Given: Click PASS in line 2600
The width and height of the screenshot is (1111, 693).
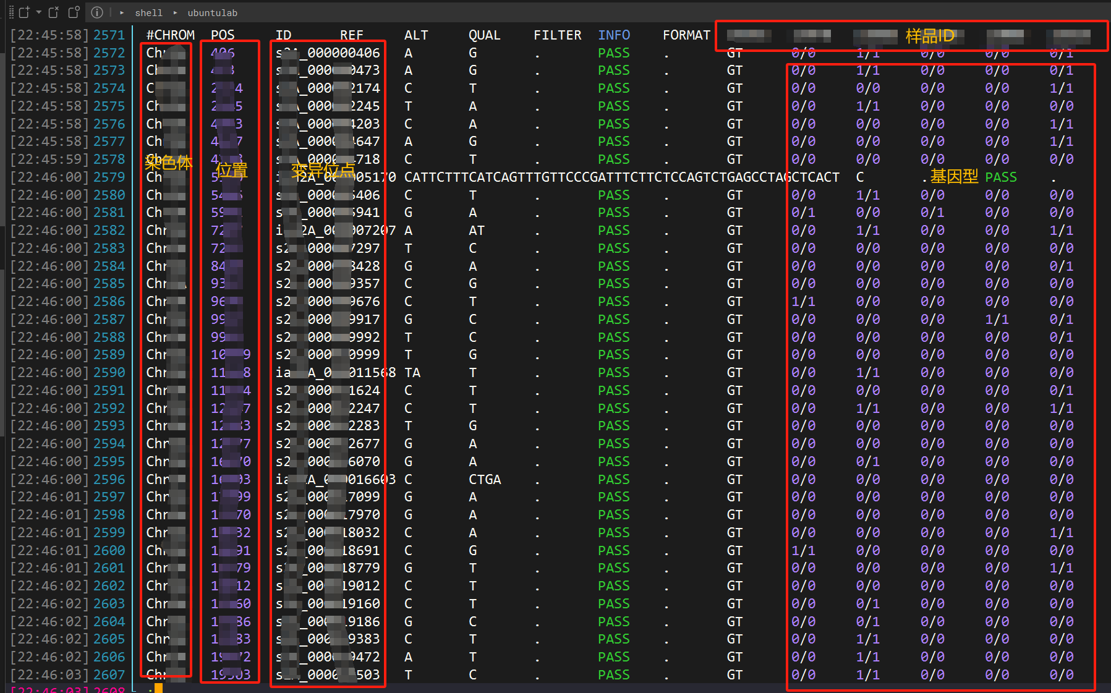Looking at the screenshot, I should [613, 551].
